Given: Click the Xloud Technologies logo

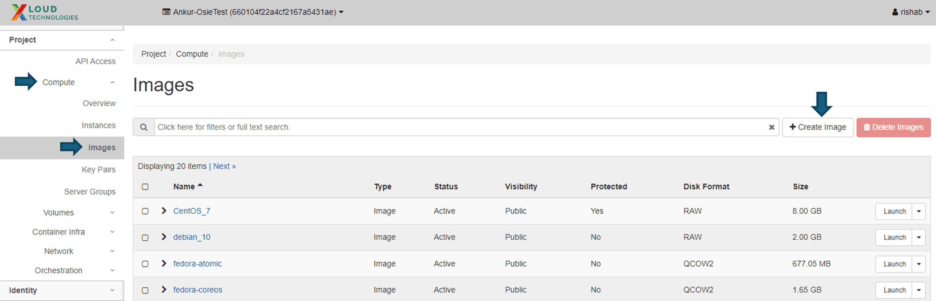Looking at the screenshot, I should pyautogui.click(x=45, y=12).
